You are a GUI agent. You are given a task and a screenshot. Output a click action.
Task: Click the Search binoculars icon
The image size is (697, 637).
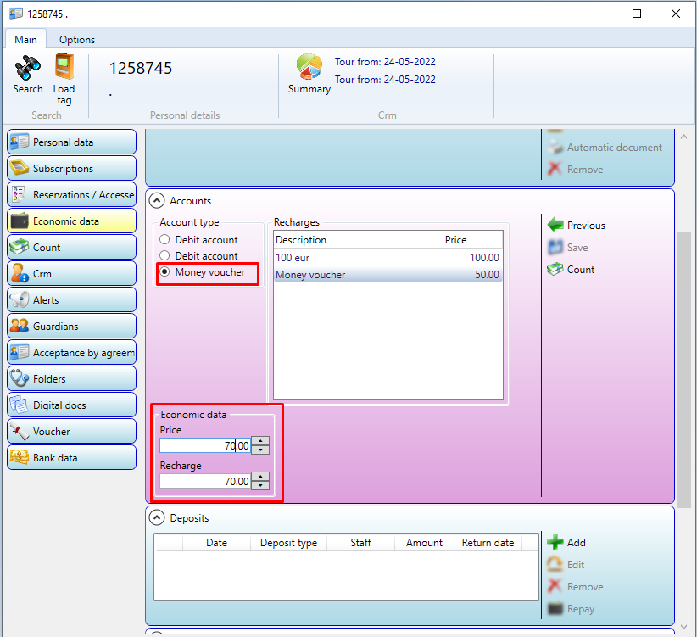point(28,68)
